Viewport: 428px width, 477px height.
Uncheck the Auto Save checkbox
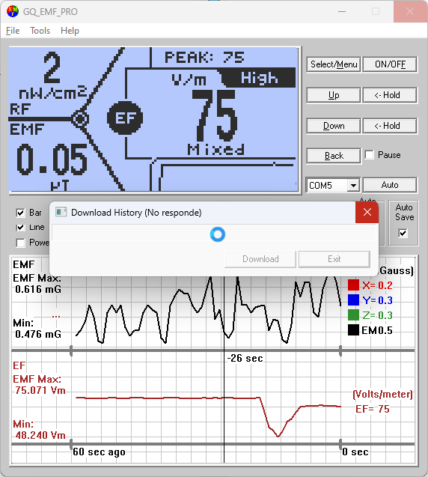(403, 234)
